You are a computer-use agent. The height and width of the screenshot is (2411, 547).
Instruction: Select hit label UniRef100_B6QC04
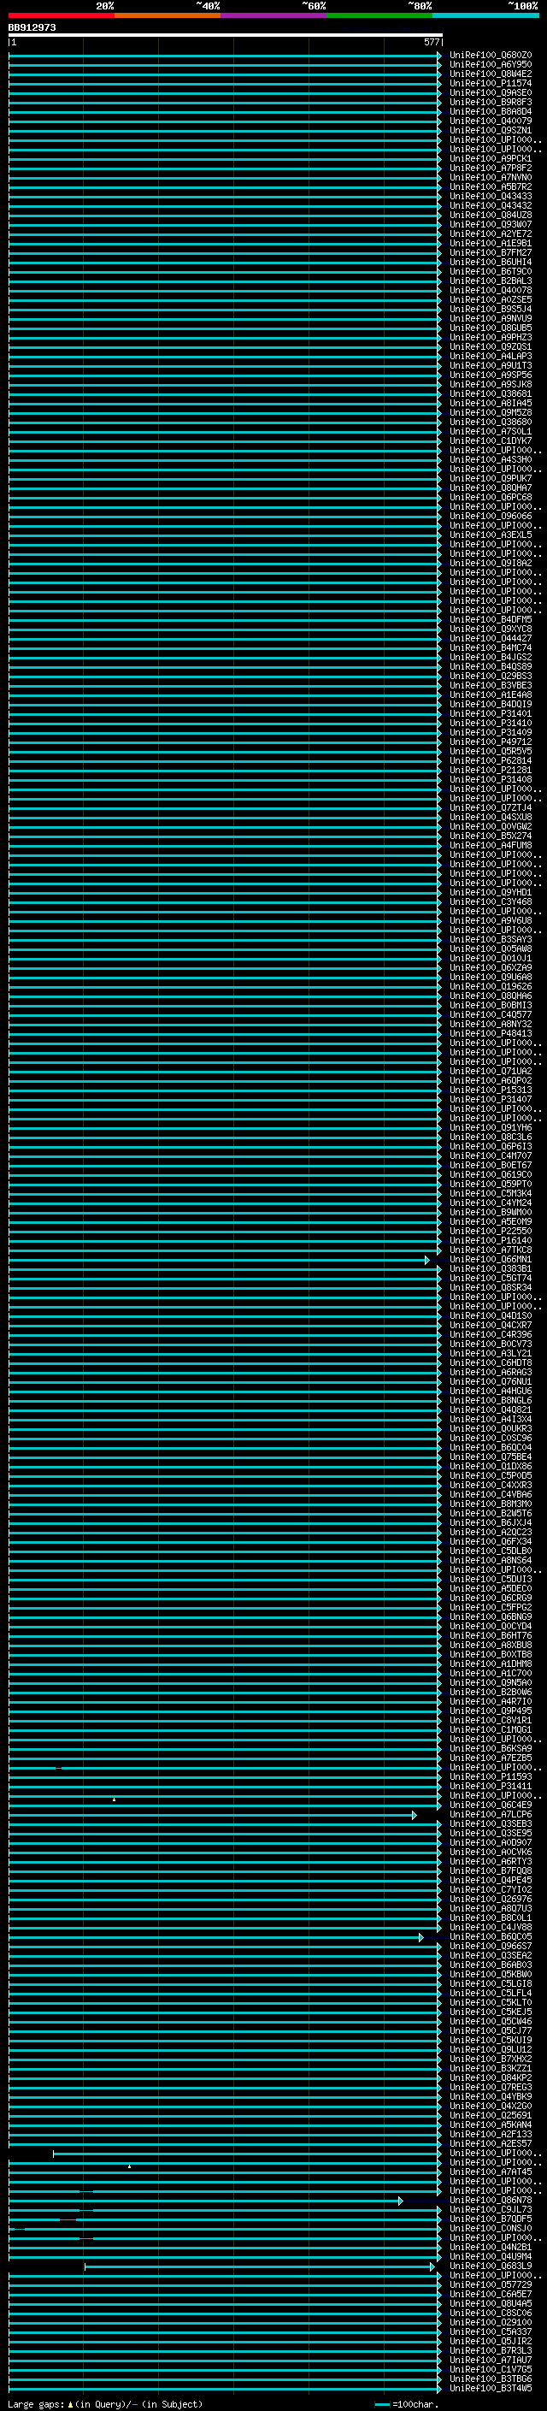[x=491, y=1448]
